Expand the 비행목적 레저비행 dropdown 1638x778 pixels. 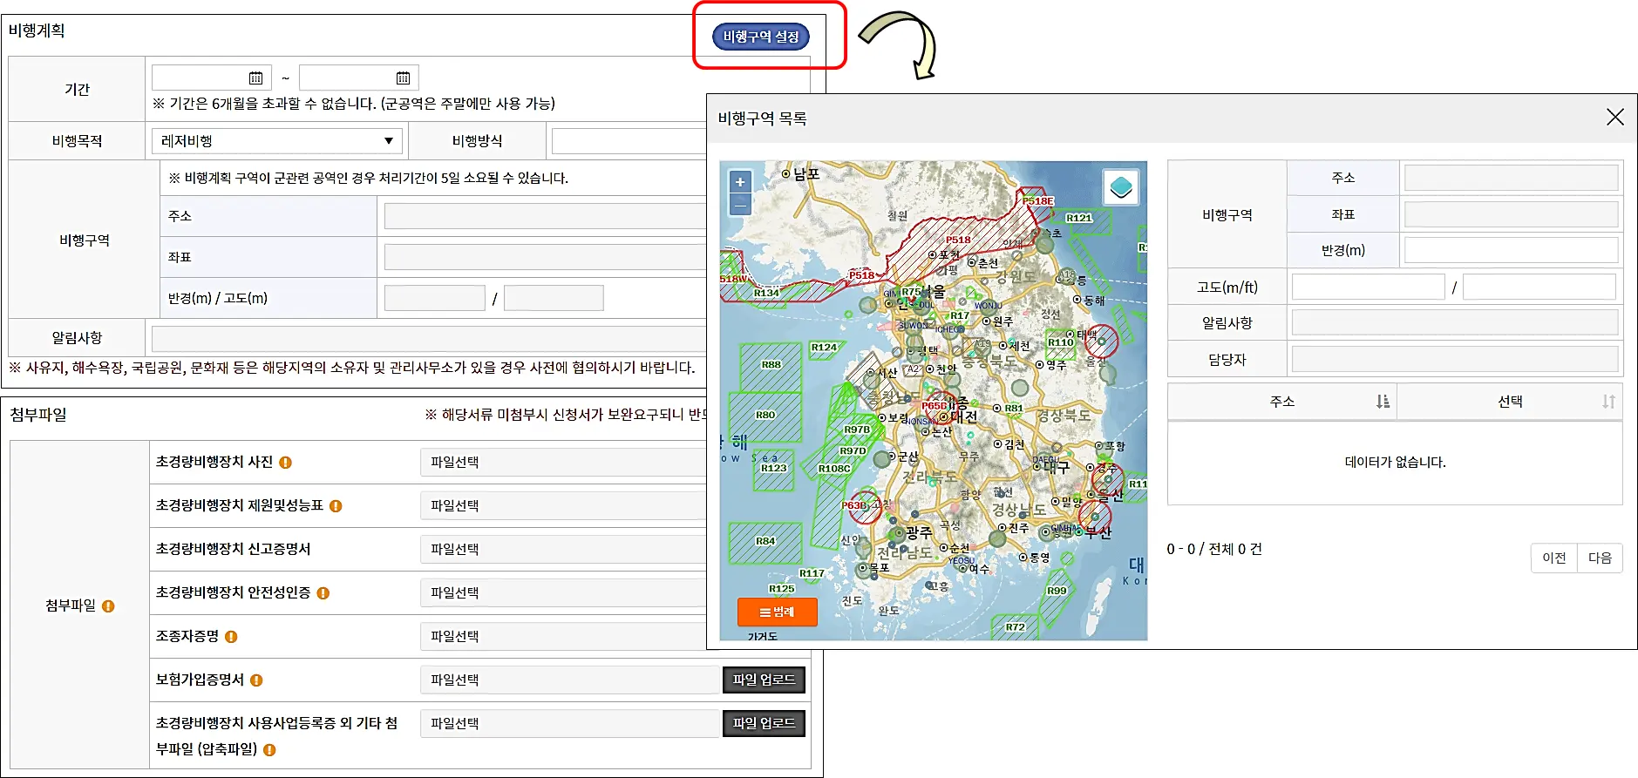(277, 141)
